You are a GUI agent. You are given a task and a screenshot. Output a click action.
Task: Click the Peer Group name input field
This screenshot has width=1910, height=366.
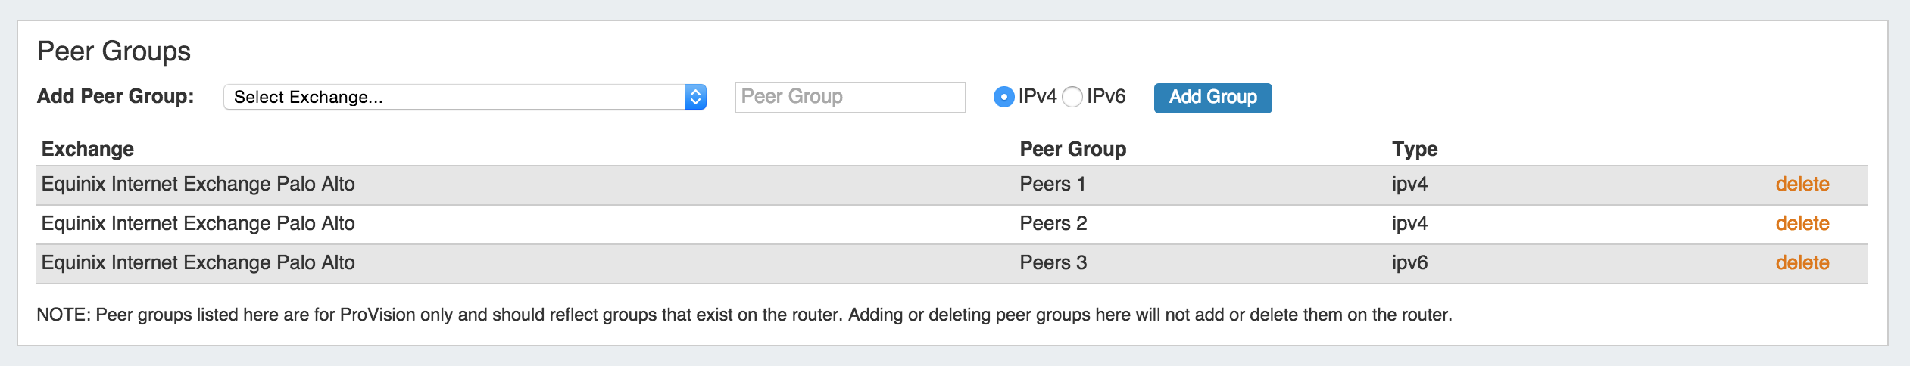(850, 97)
